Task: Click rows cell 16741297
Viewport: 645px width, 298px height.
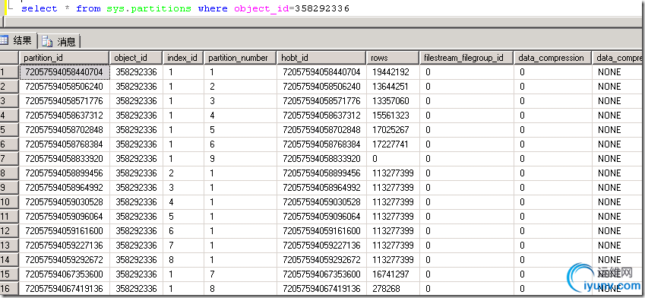Action: click(x=393, y=274)
